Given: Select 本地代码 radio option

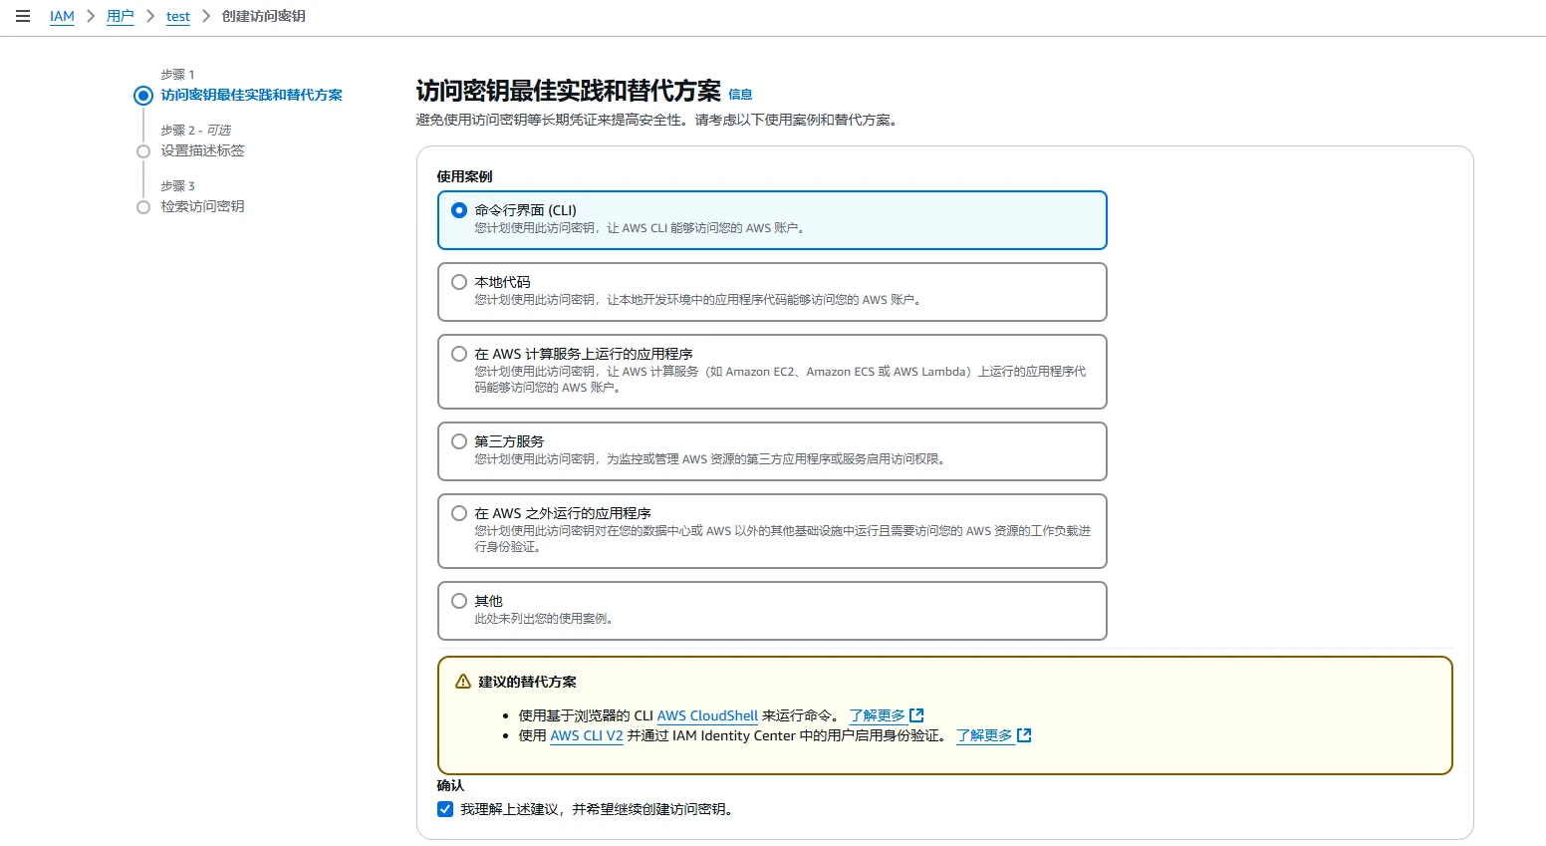Looking at the screenshot, I should [459, 282].
